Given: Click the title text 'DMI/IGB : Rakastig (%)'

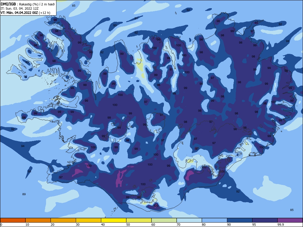Looking at the screenshot, I should [x=20, y=4].
